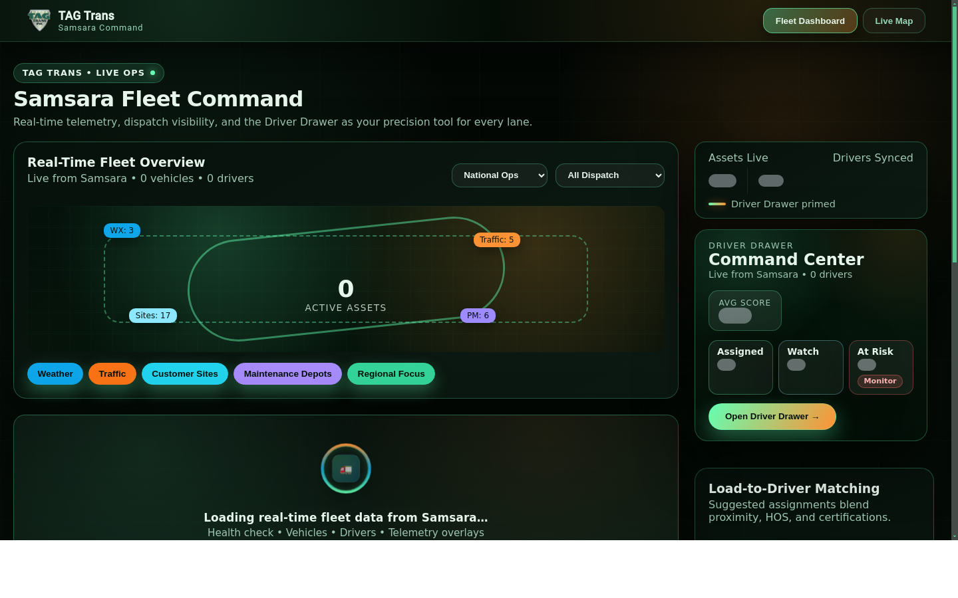
Task: Click the Assets Live label
Action: pyautogui.click(x=738, y=158)
